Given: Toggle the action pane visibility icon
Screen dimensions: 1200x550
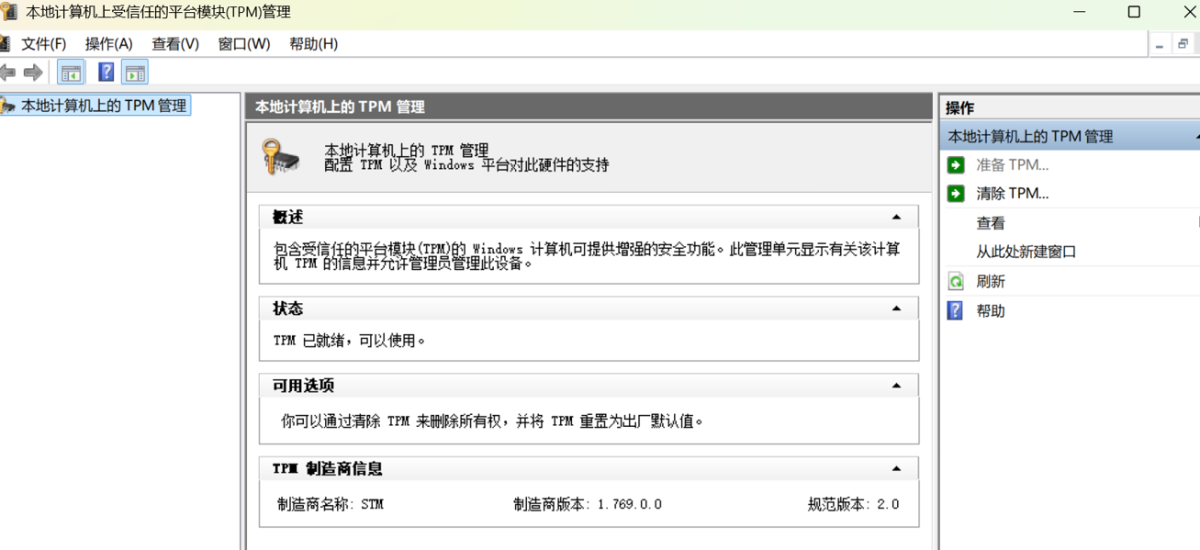Looking at the screenshot, I should pos(135,71).
